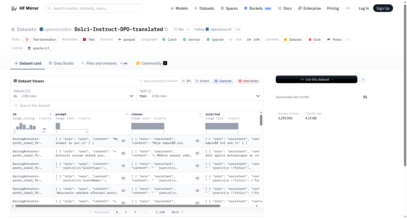Filter by German language tag

pos(192,39)
